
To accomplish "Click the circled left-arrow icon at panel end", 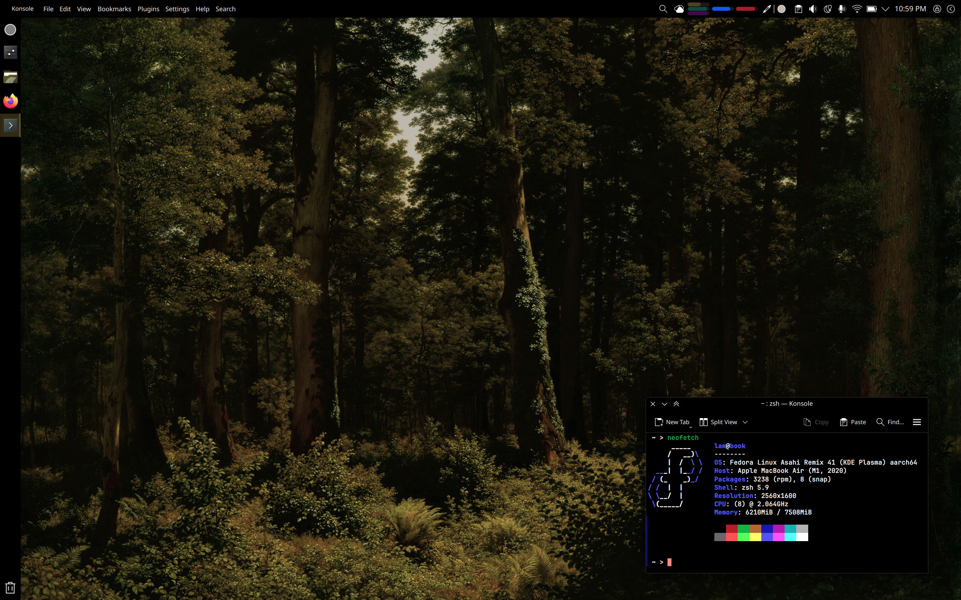I will click(x=950, y=9).
